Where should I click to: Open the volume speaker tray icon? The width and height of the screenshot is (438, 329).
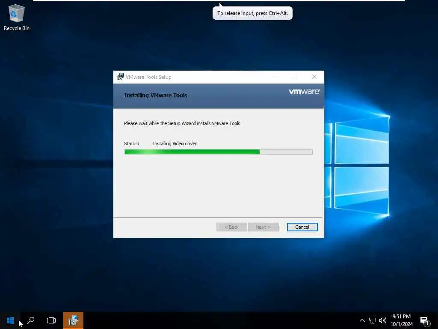coord(383,320)
